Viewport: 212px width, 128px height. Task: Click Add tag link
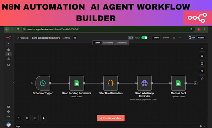tap(66, 38)
